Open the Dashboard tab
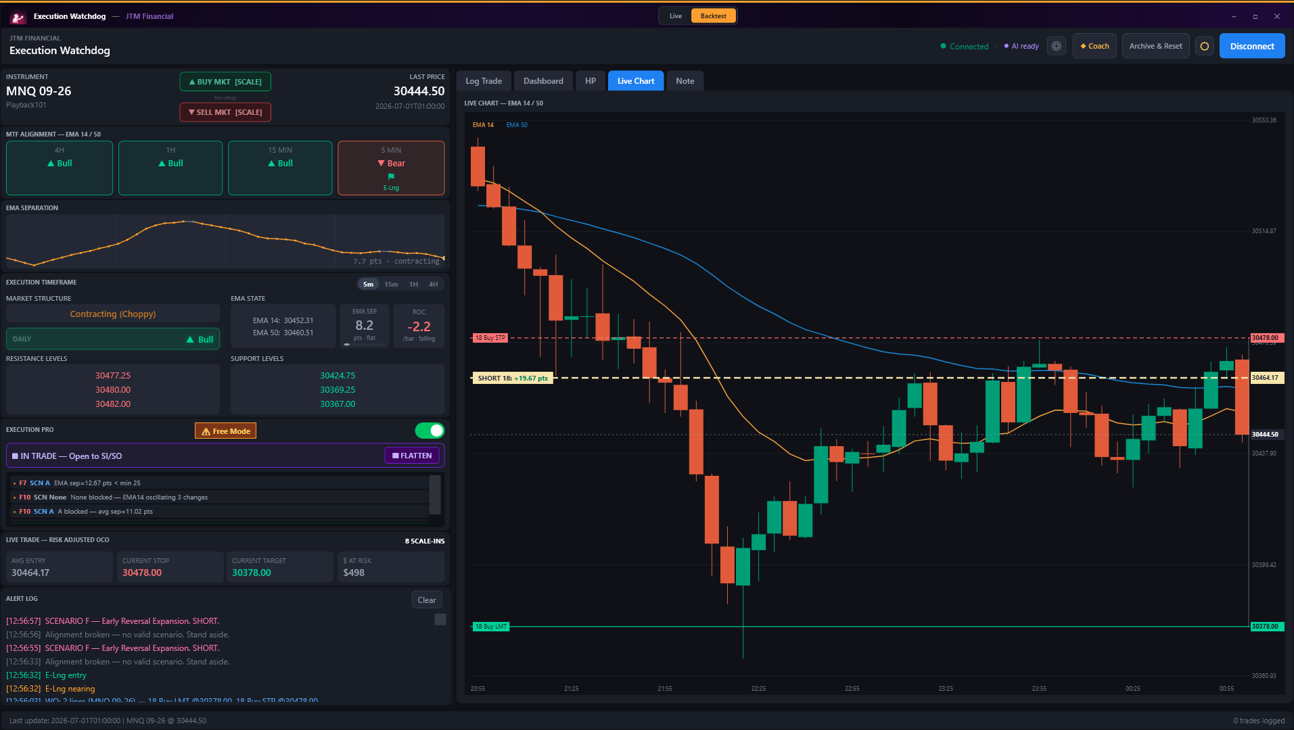Image resolution: width=1294 pixels, height=730 pixels. [x=543, y=81]
